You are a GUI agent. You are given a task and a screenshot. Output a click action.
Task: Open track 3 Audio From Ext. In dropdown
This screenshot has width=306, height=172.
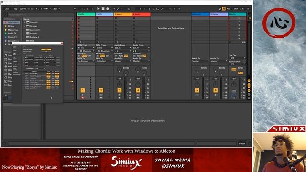pyautogui.click(x=123, y=48)
